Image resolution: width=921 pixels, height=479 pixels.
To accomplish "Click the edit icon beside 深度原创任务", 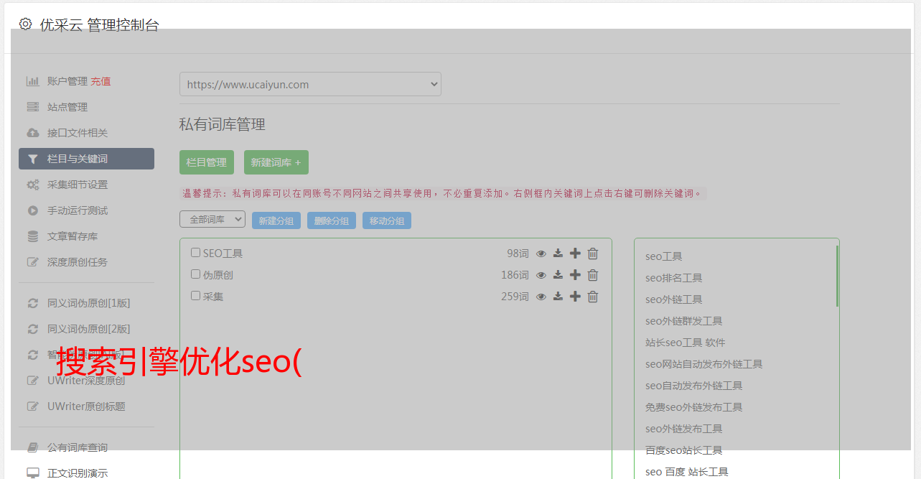I will [x=32, y=262].
